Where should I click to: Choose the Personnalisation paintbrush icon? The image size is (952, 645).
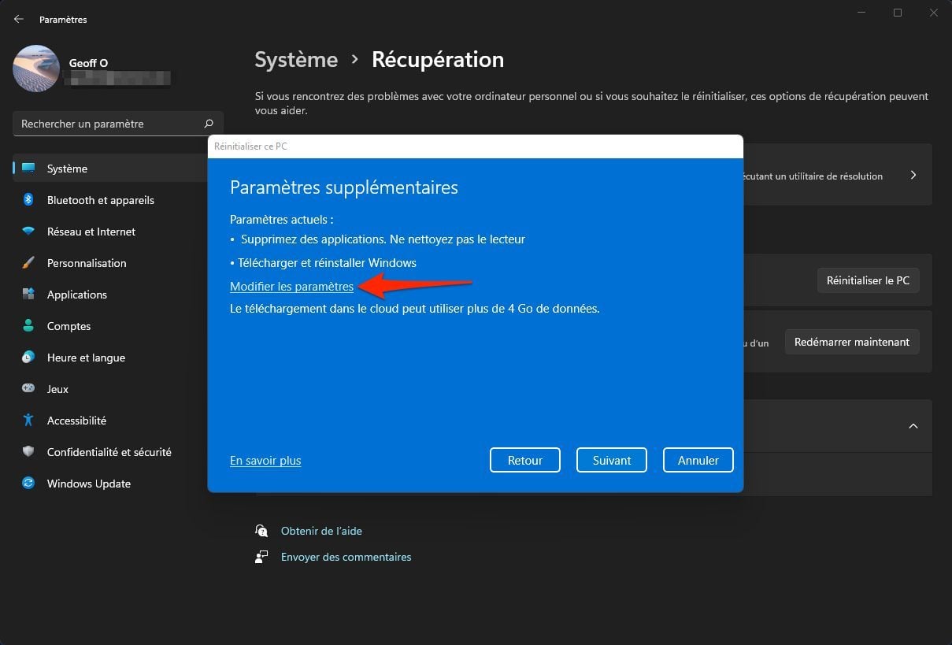point(28,263)
